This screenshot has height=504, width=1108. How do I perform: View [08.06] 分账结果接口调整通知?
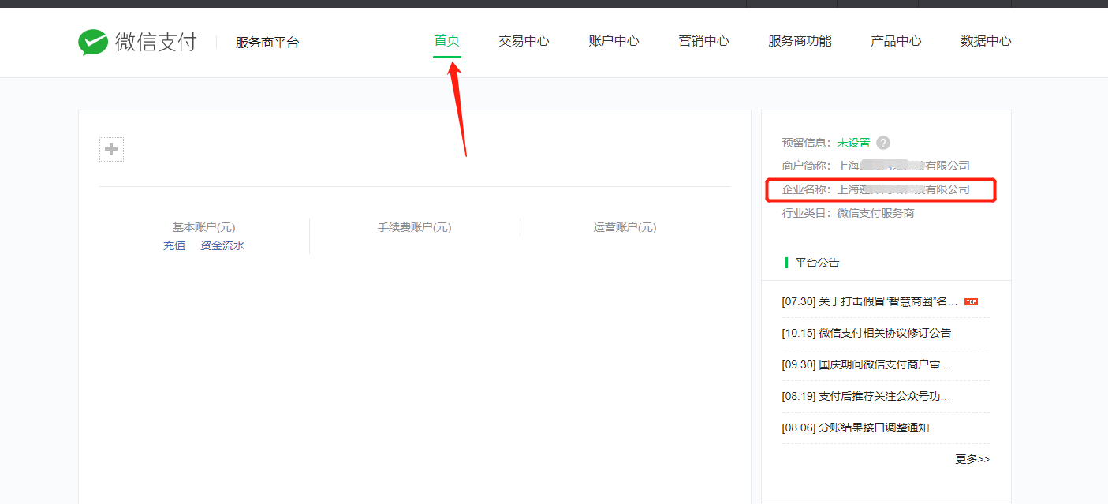pos(856,427)
